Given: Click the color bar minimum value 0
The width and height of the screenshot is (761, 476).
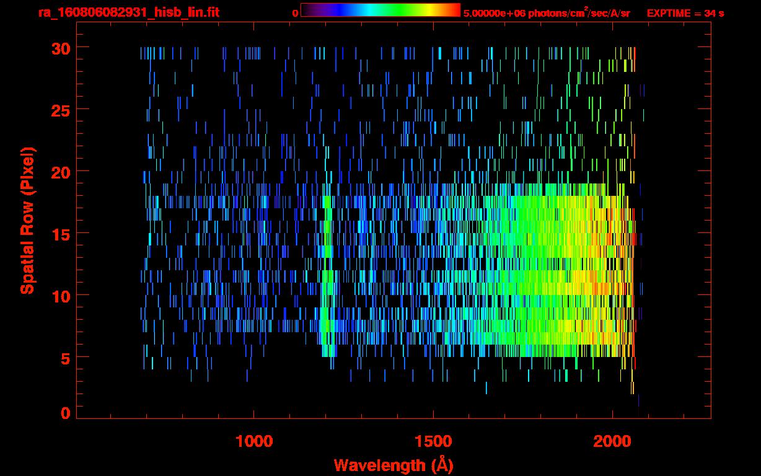Looking at the screenshot, I should pos(295,13).
